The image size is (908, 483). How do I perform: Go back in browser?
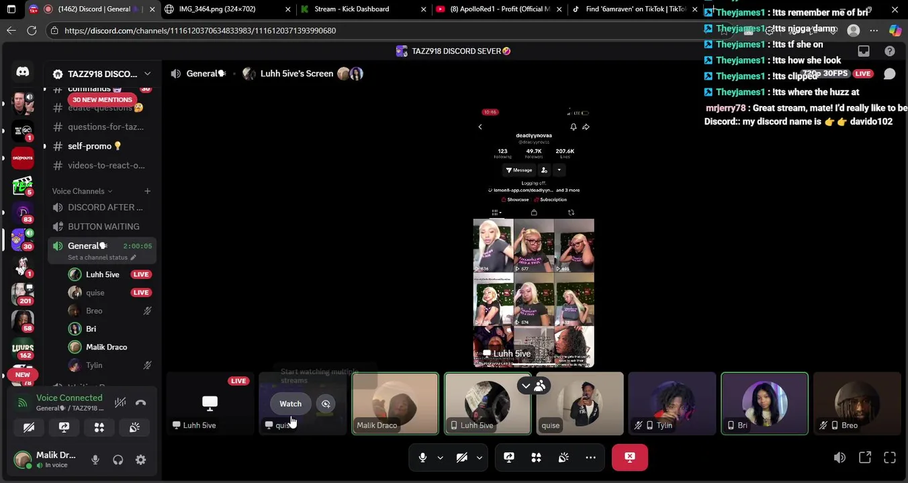pos(11,31)
